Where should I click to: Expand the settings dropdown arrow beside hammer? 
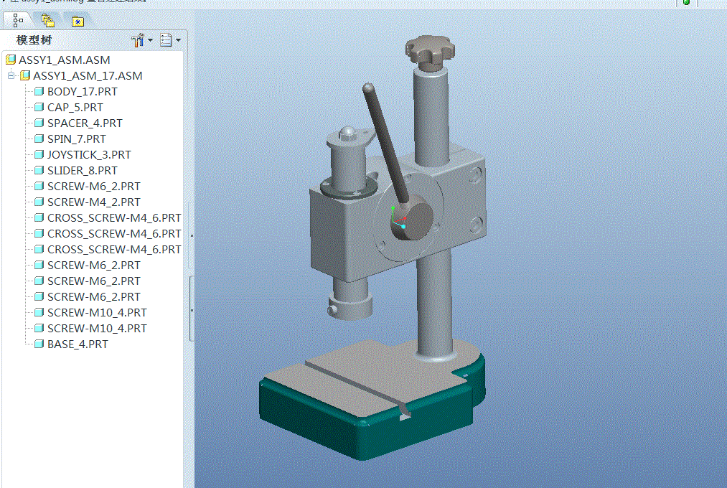click(150, 40)
